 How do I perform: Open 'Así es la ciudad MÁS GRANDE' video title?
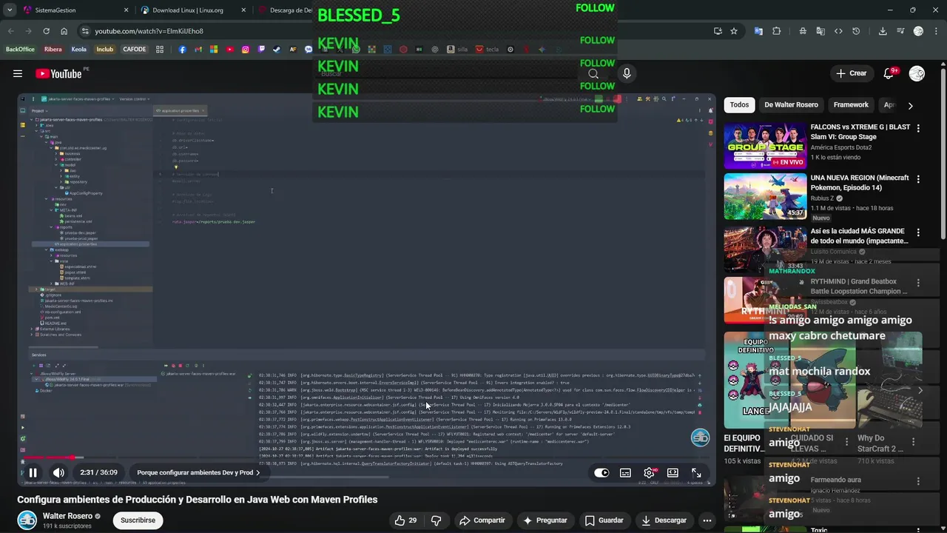[859, 236]
